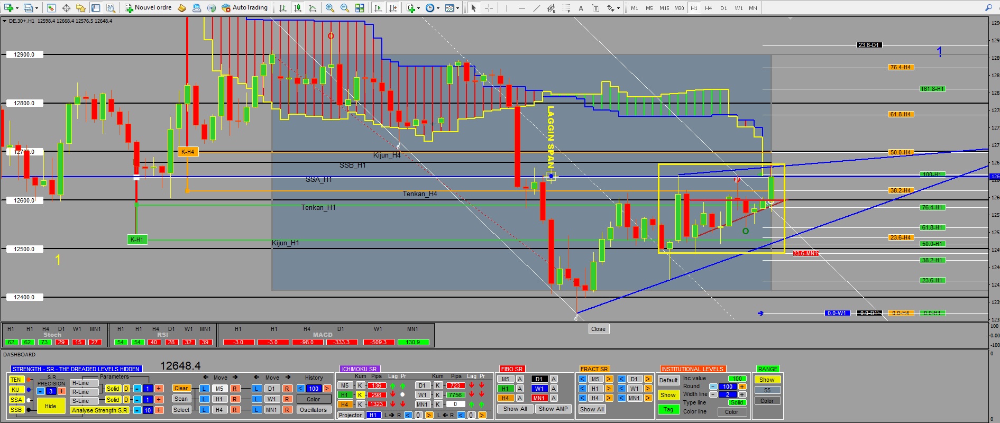1000x423 pixels.
Task: Click the signals broadcast icon
Action: (x=212, y=8)
